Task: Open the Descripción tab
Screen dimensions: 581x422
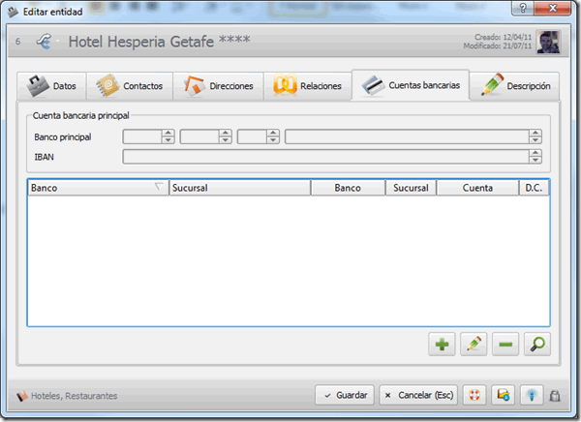Action: (x=515, y=86)
